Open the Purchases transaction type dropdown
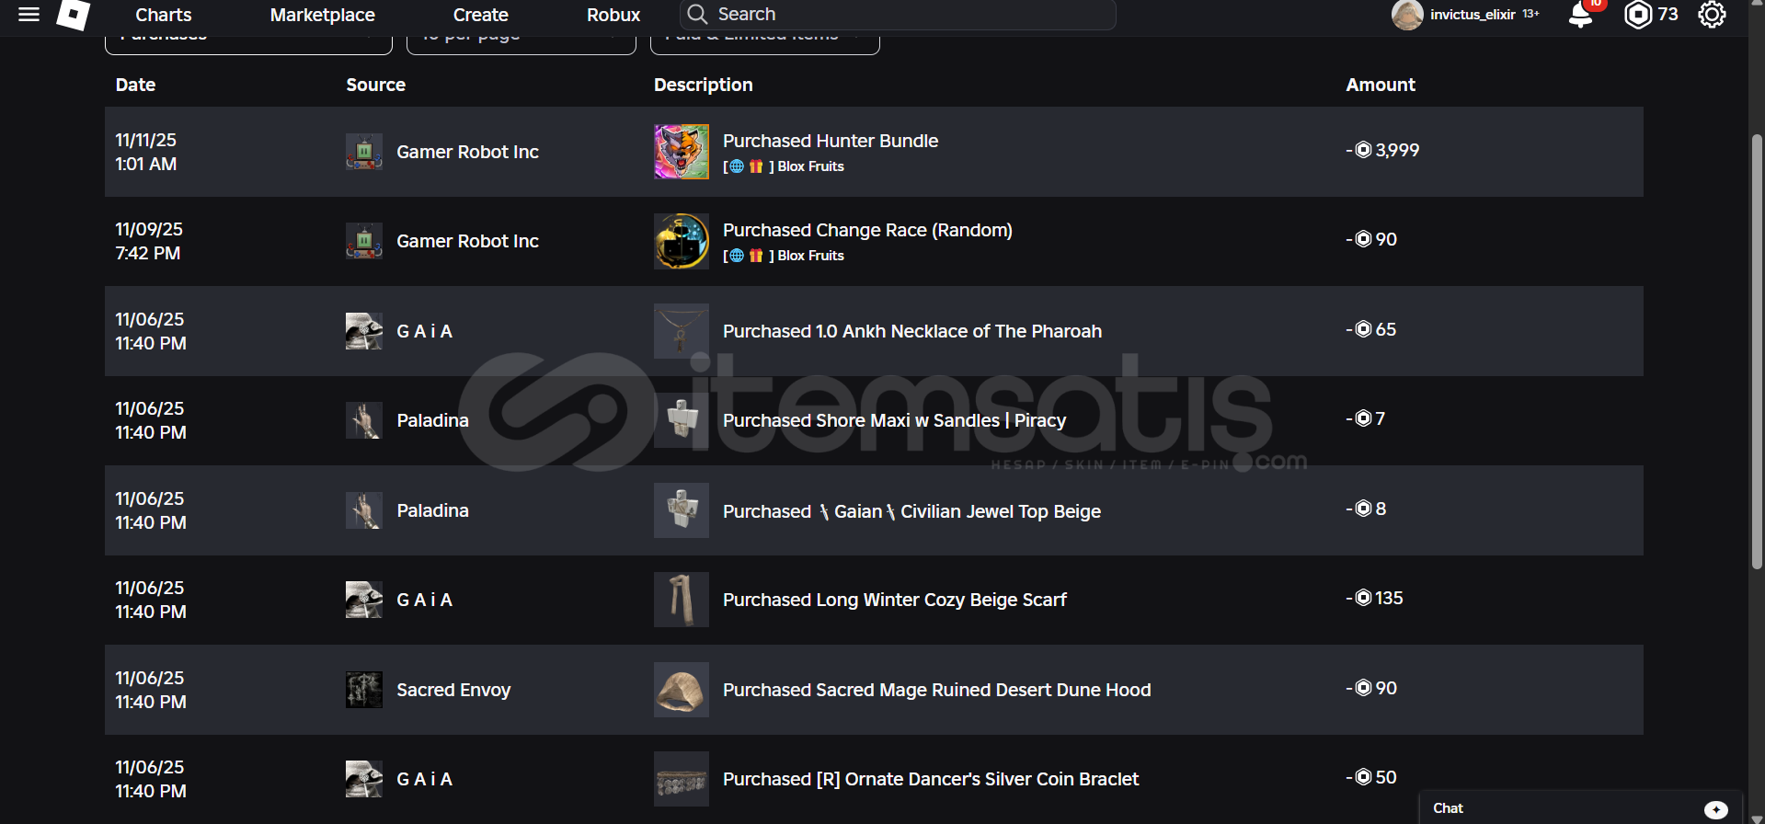 (248, 40)
